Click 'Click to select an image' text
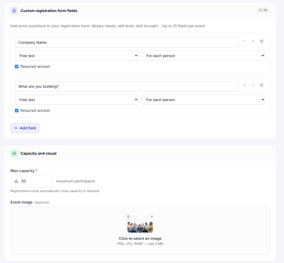284x263 pixels. click(x=140, y=238)
